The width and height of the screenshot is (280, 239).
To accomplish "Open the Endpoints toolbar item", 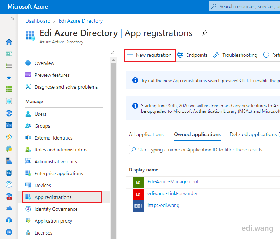I will pos(192,55).
